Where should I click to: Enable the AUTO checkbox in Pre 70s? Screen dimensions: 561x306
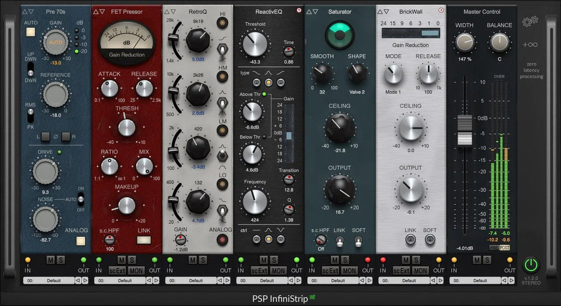[31, 32]
